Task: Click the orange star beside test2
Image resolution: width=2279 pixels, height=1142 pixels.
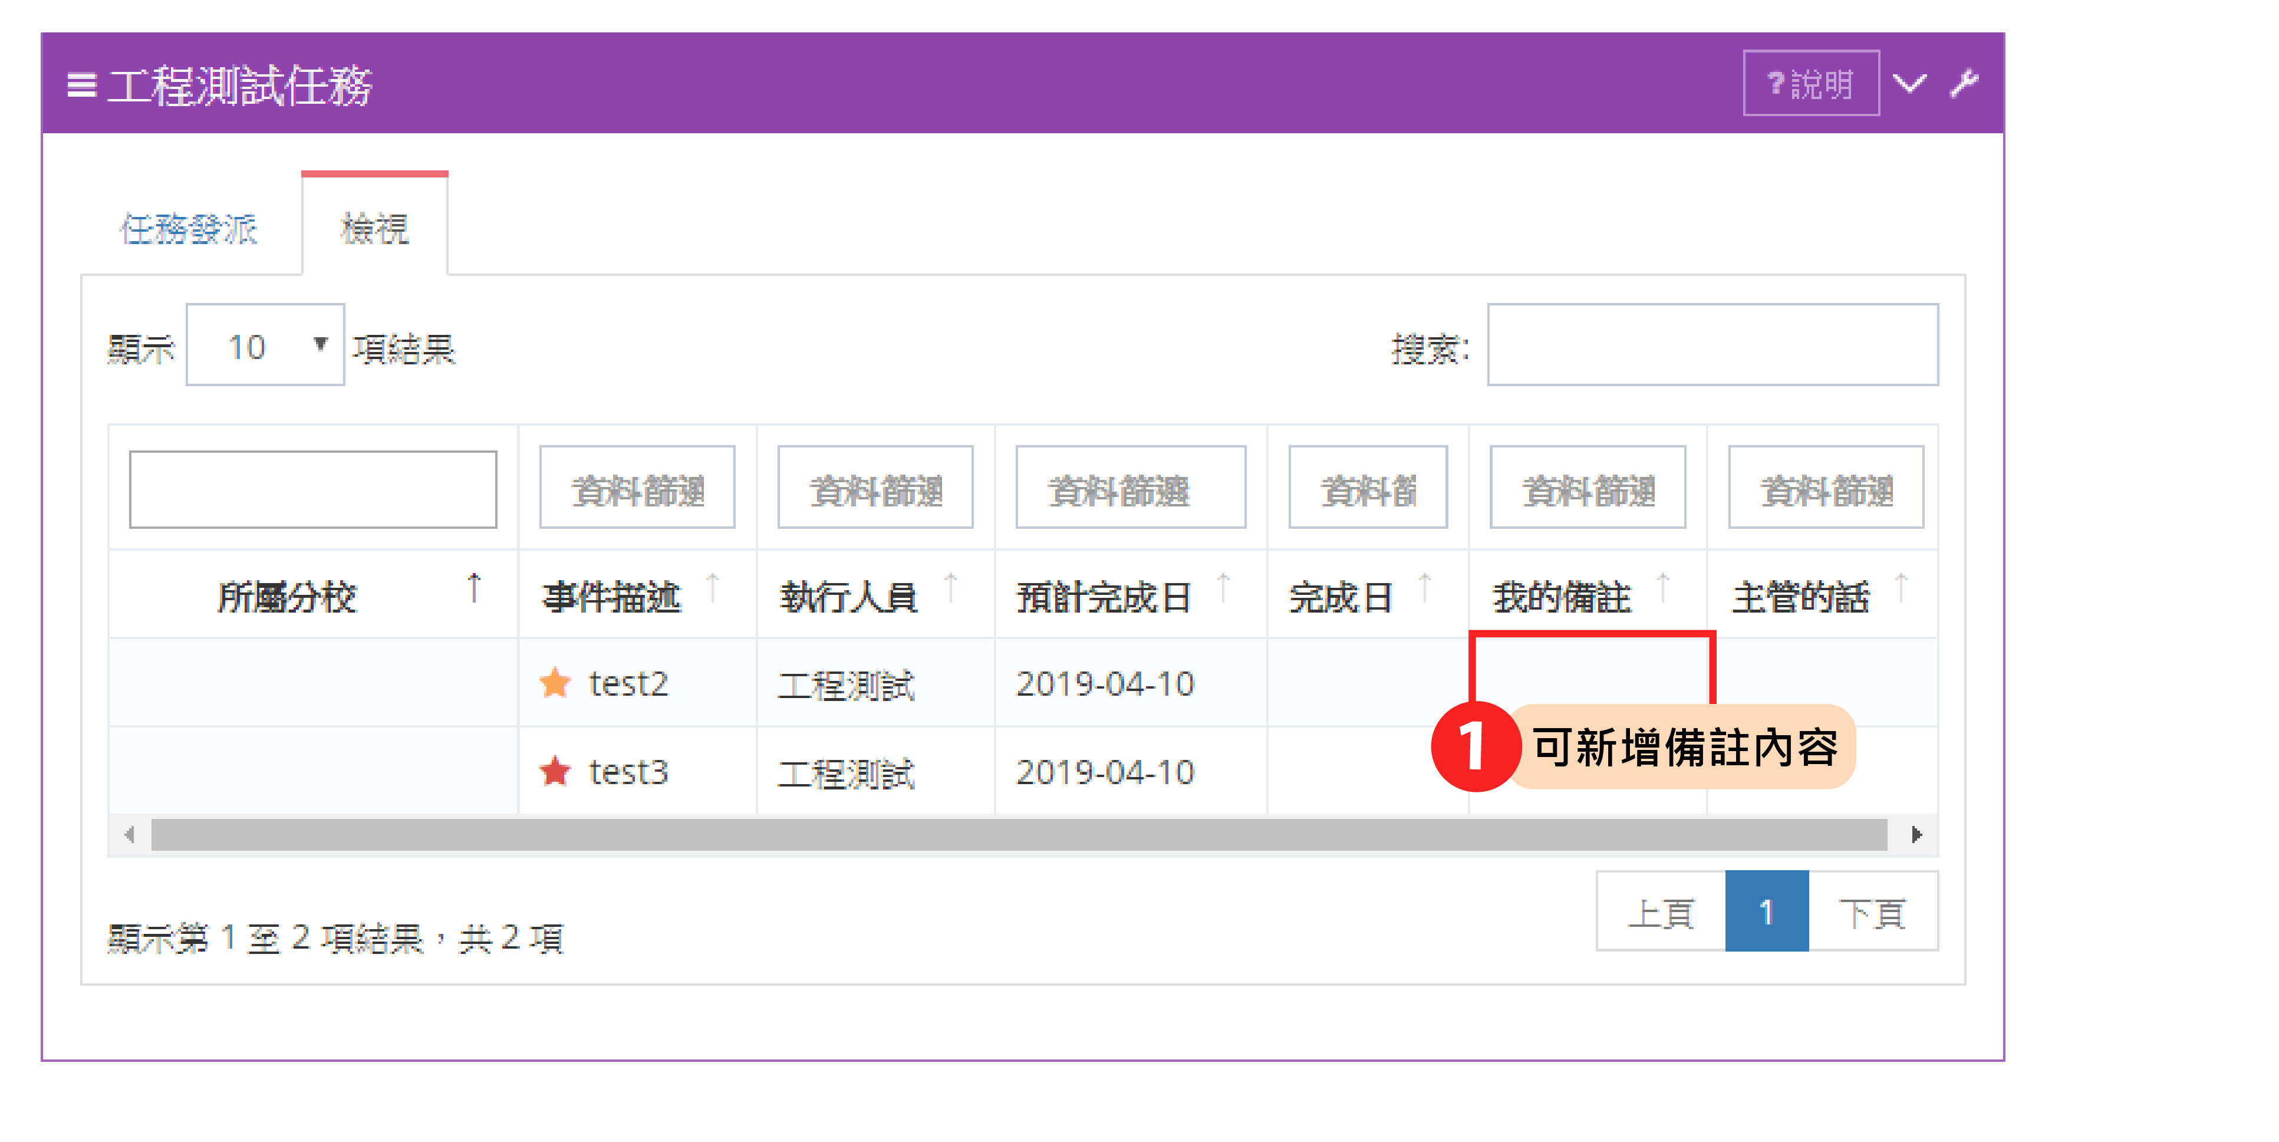Action: coord(555,683)
